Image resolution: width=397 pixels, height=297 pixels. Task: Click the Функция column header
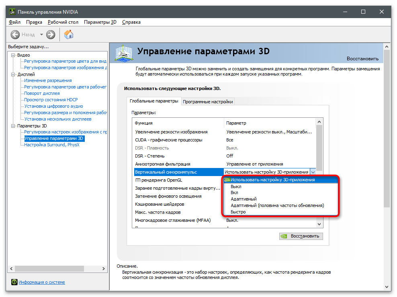coord(178,123)
